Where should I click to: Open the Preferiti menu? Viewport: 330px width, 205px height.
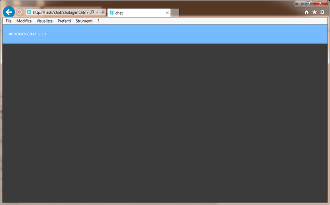tap(64, 21)
